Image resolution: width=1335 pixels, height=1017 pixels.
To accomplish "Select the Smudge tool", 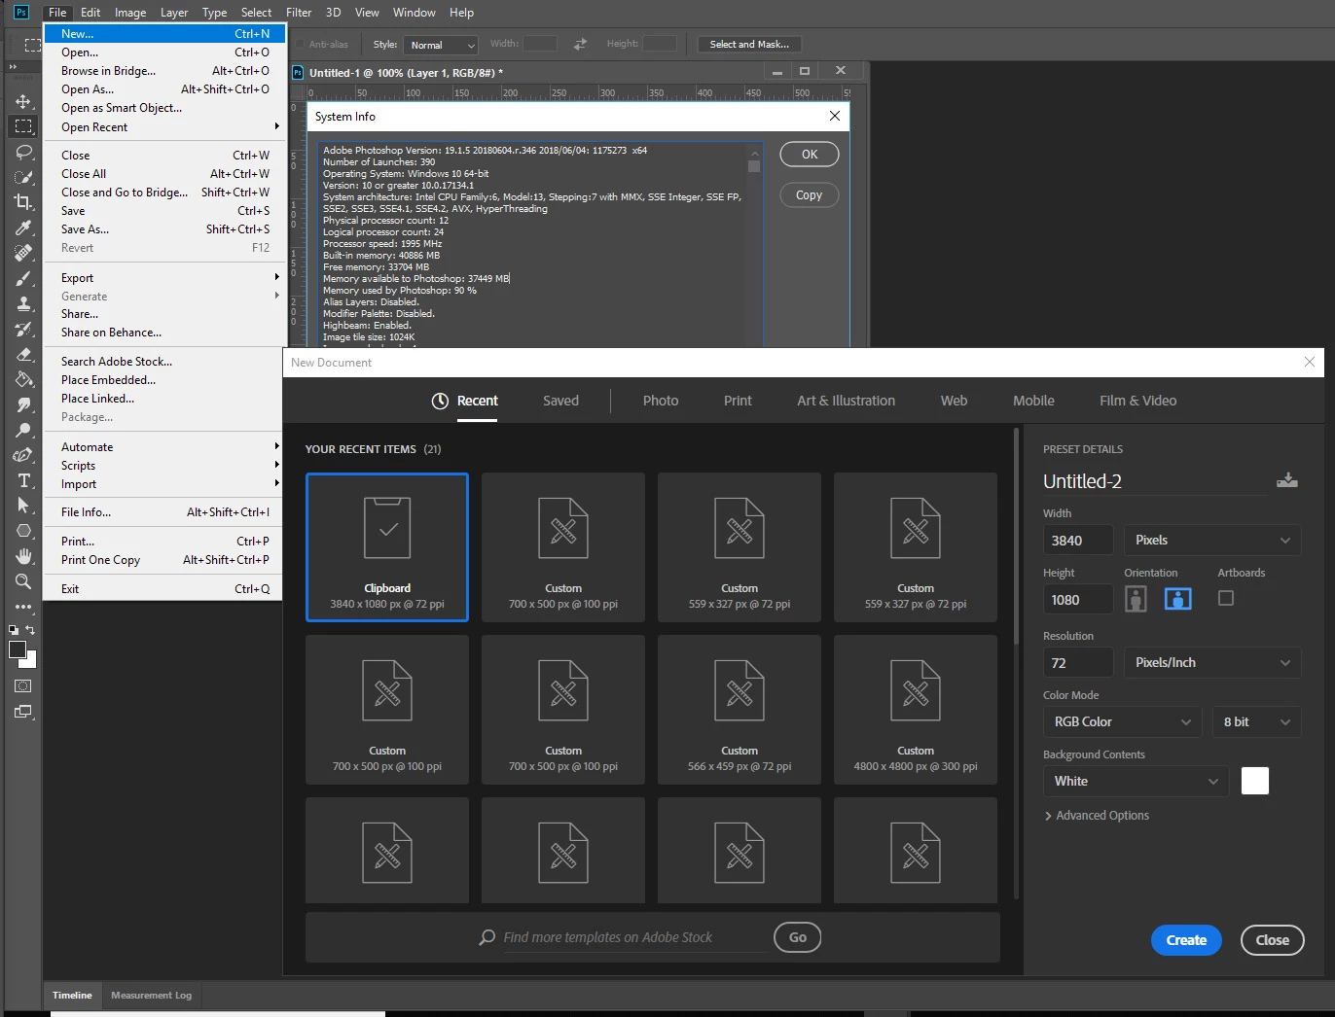I will tap(23, 404).
